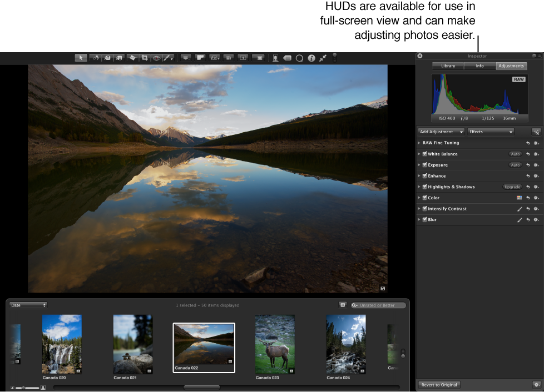Select the Red Eye tool
The height and width of the screenshot is (392, 544).
pyautogui.click(x=156, y=58)
